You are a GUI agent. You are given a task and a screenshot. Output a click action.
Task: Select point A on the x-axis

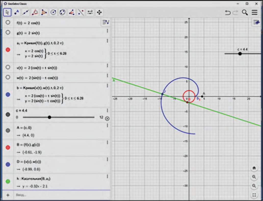pyautogui.click(x=202, y=96)
